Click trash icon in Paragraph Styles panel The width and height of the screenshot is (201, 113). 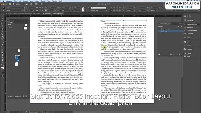pyautogui.click(x=180, y=54)
